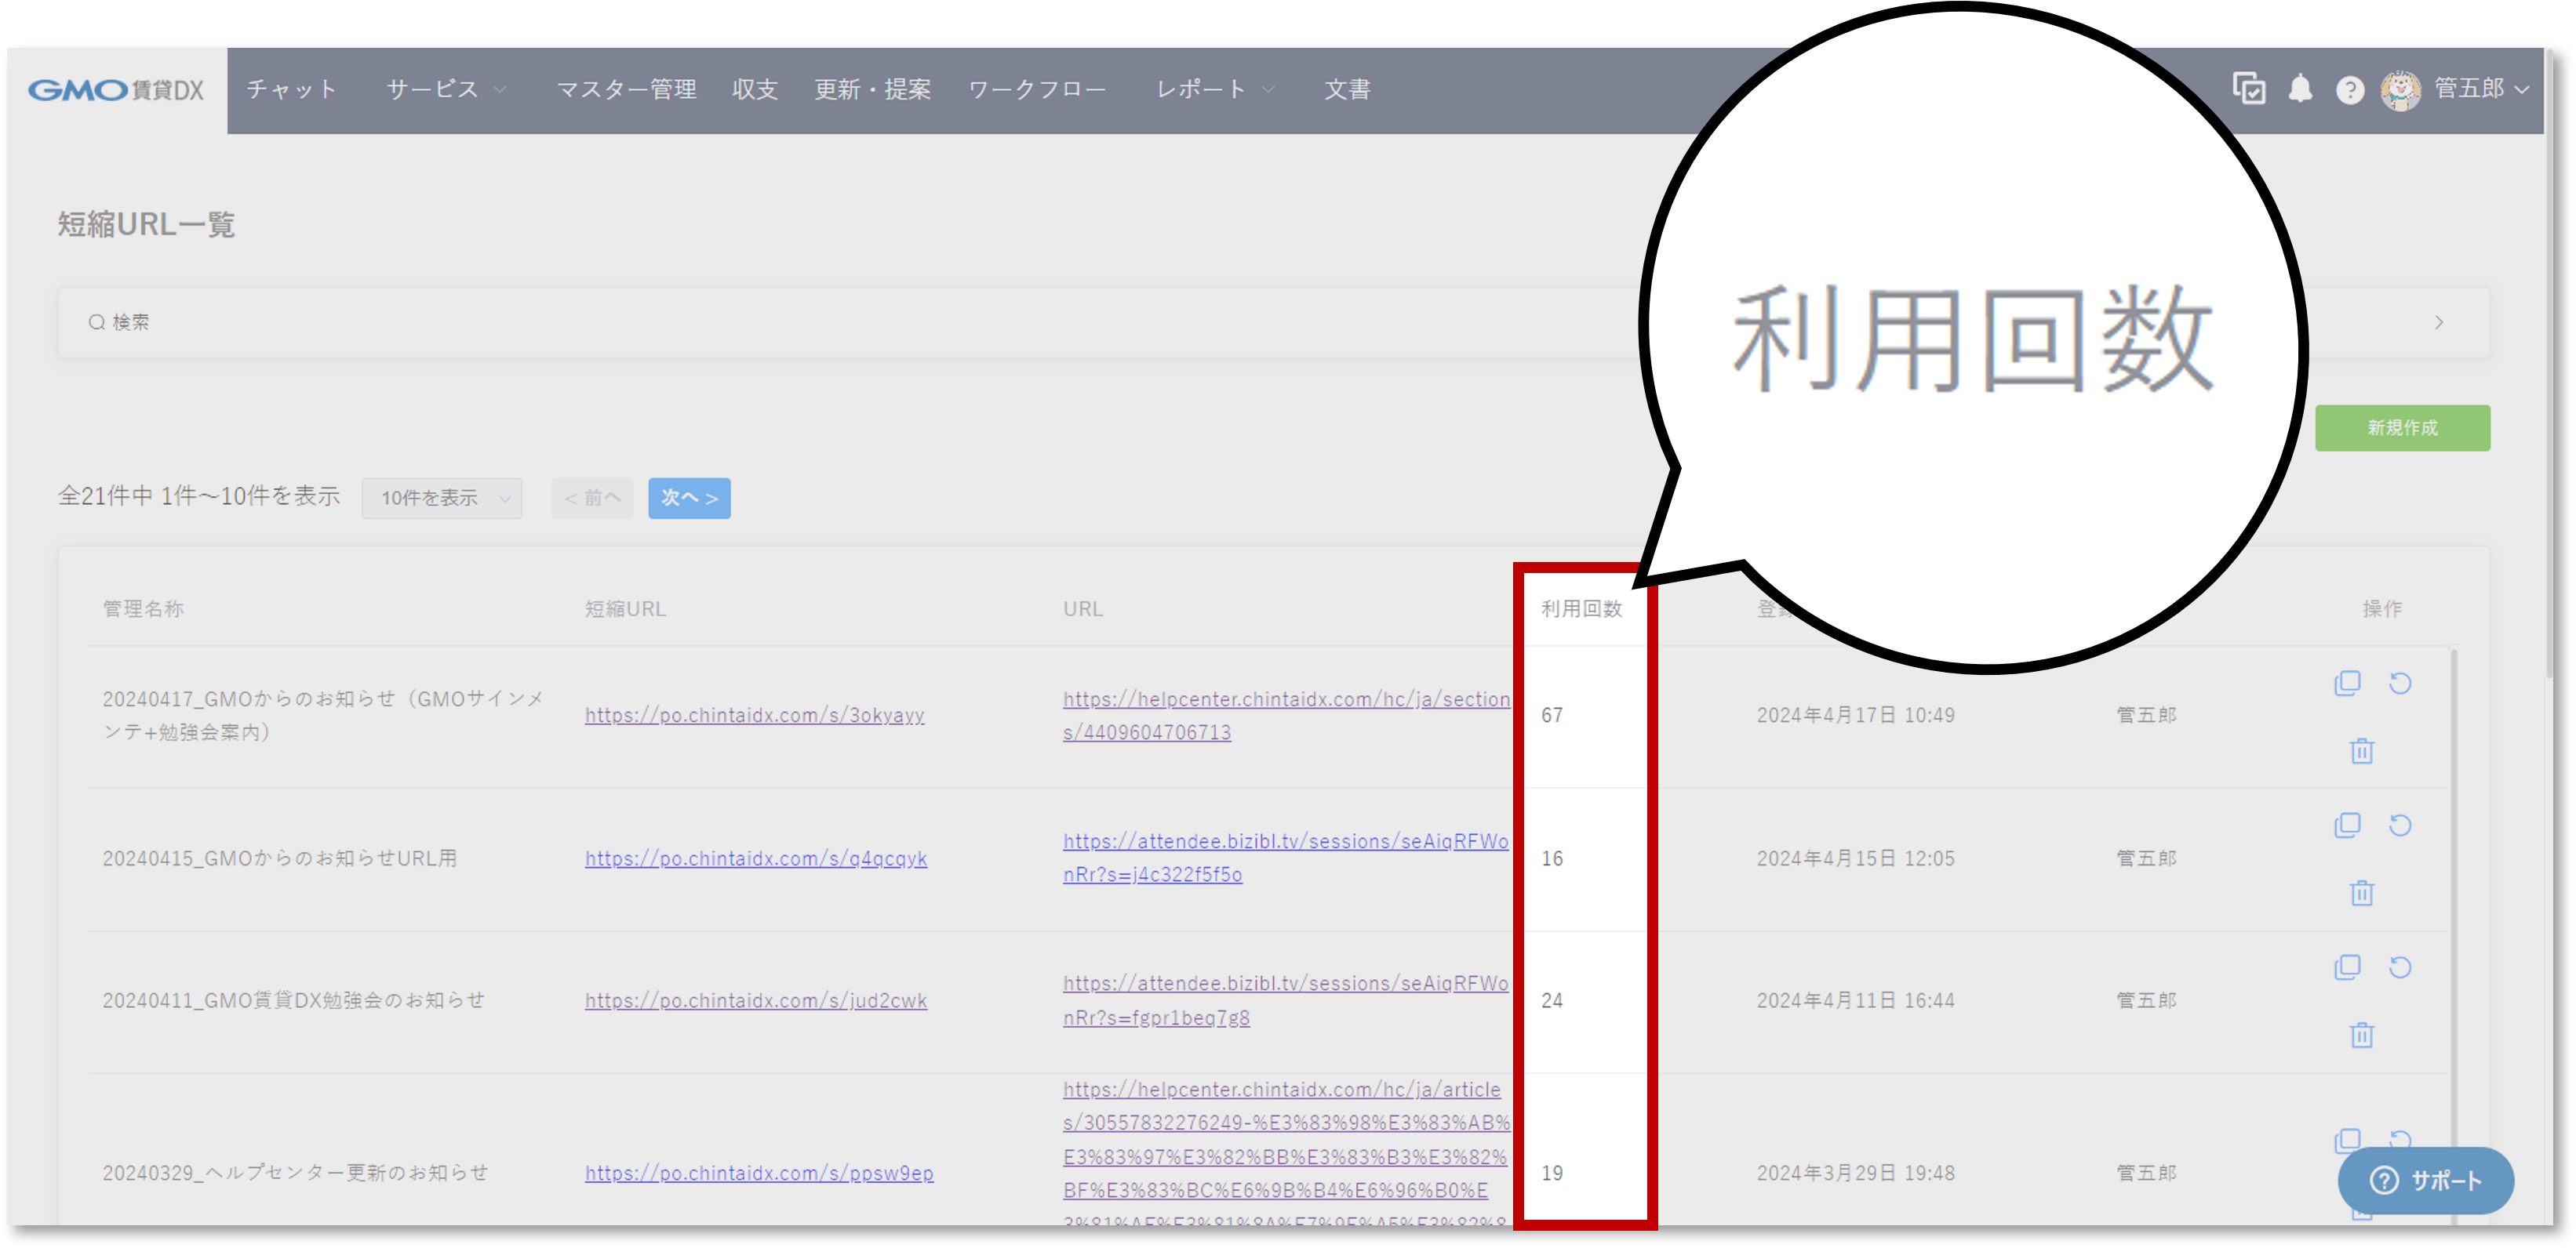The image size is (2576, 1248).
Task: Click the 新規作成 green button
Action: 2401,428
